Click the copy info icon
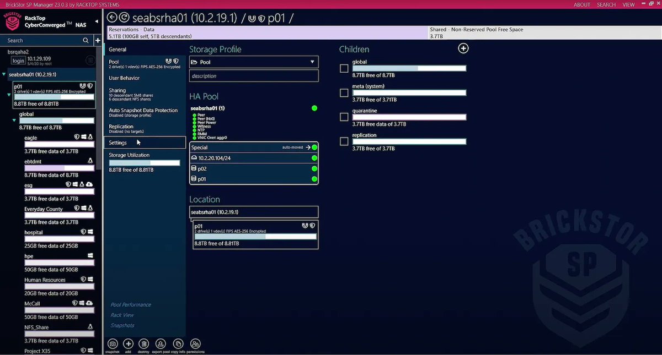 [x=178, y=343]
